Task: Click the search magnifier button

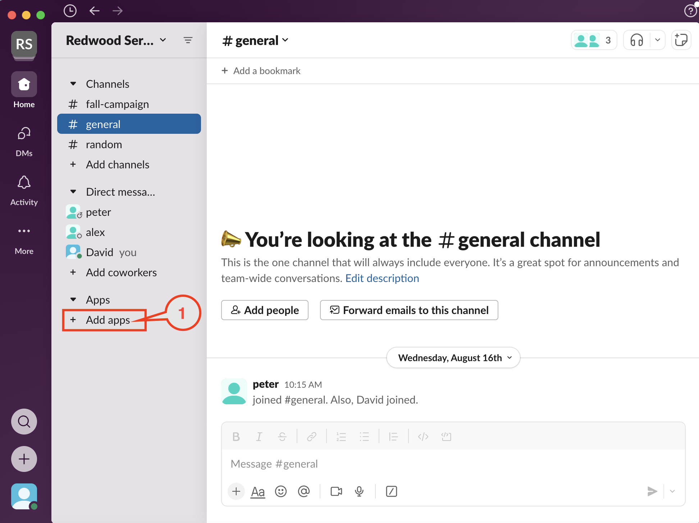Action: tap(24, 421)
